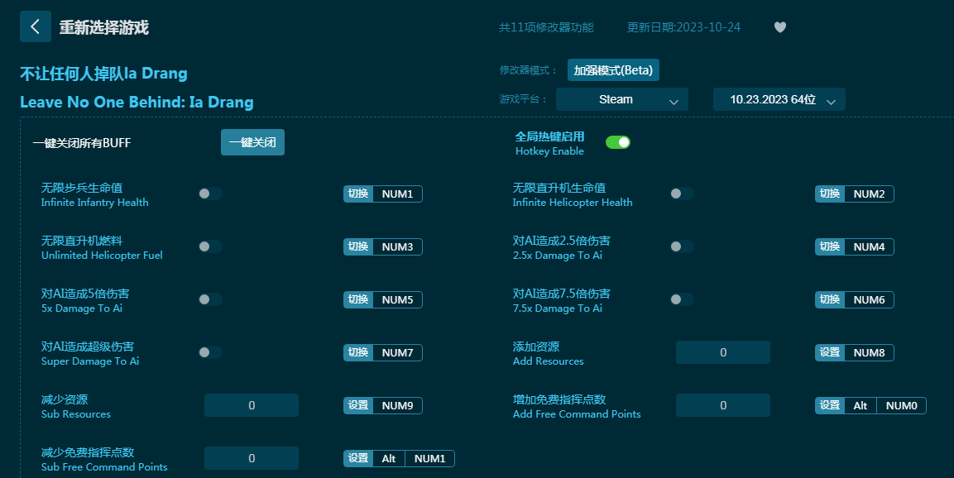Click the back arrow icon
The width and height of the screenshot is (954, 478).
(35, 26)
